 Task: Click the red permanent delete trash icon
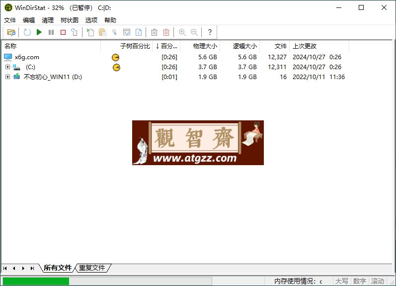pyautogui.click(x=166, y=32)
